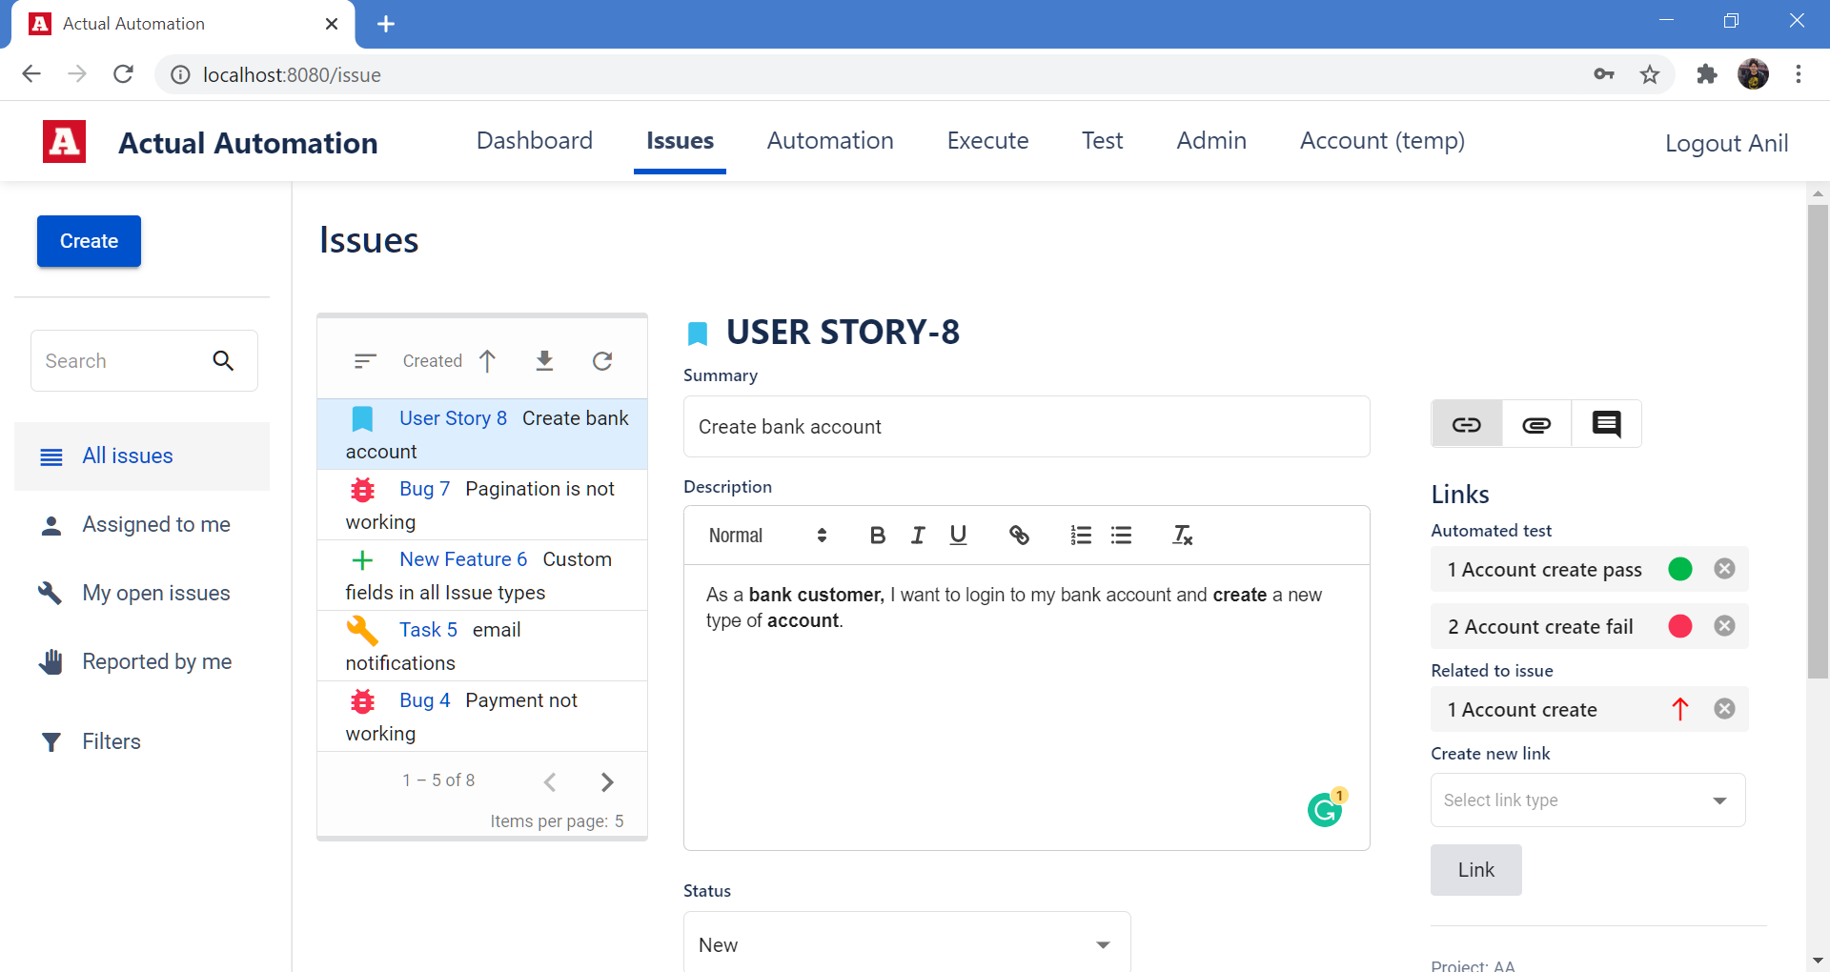Image resolution: width=1830 pixels, height=972 pixels.
Task: Open the Issues menu tab
Action: (680, 141)
